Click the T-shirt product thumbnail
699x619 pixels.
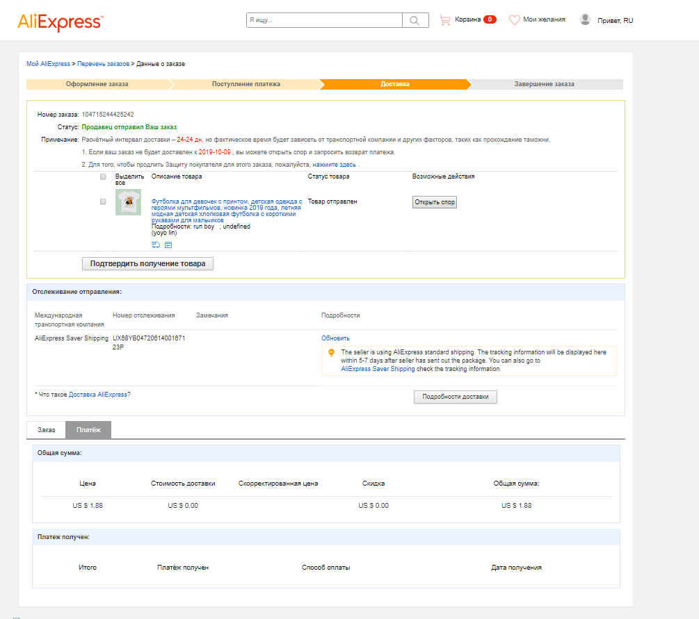[x=129, y=202]
